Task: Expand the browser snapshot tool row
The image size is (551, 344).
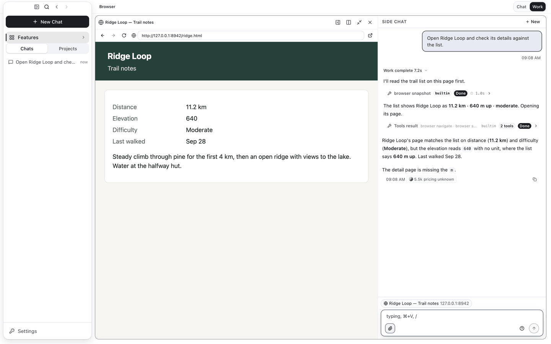Action: (489, 93)
